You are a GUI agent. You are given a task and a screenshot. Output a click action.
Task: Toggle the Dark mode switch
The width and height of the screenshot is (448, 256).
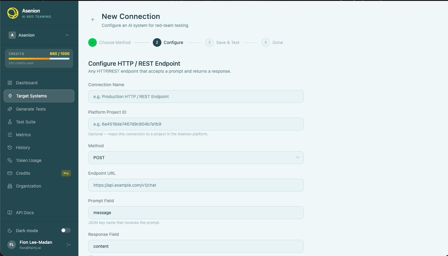pyautogui.click(x=66, y=230)
